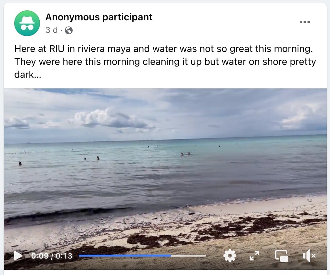Click the progress bar playhead at 0:09
Viewport: 330px width, 275px height.
(x=171, y=256)
